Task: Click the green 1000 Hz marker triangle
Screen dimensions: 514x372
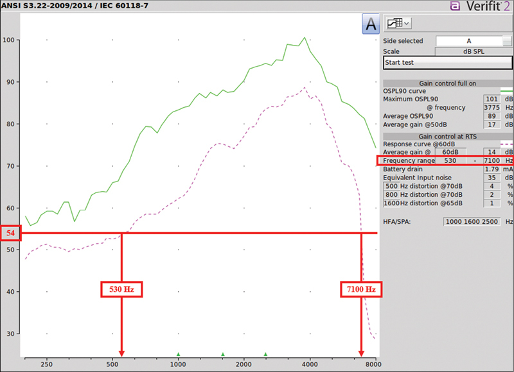Action: pyautogui.click(x=179, y=354)
